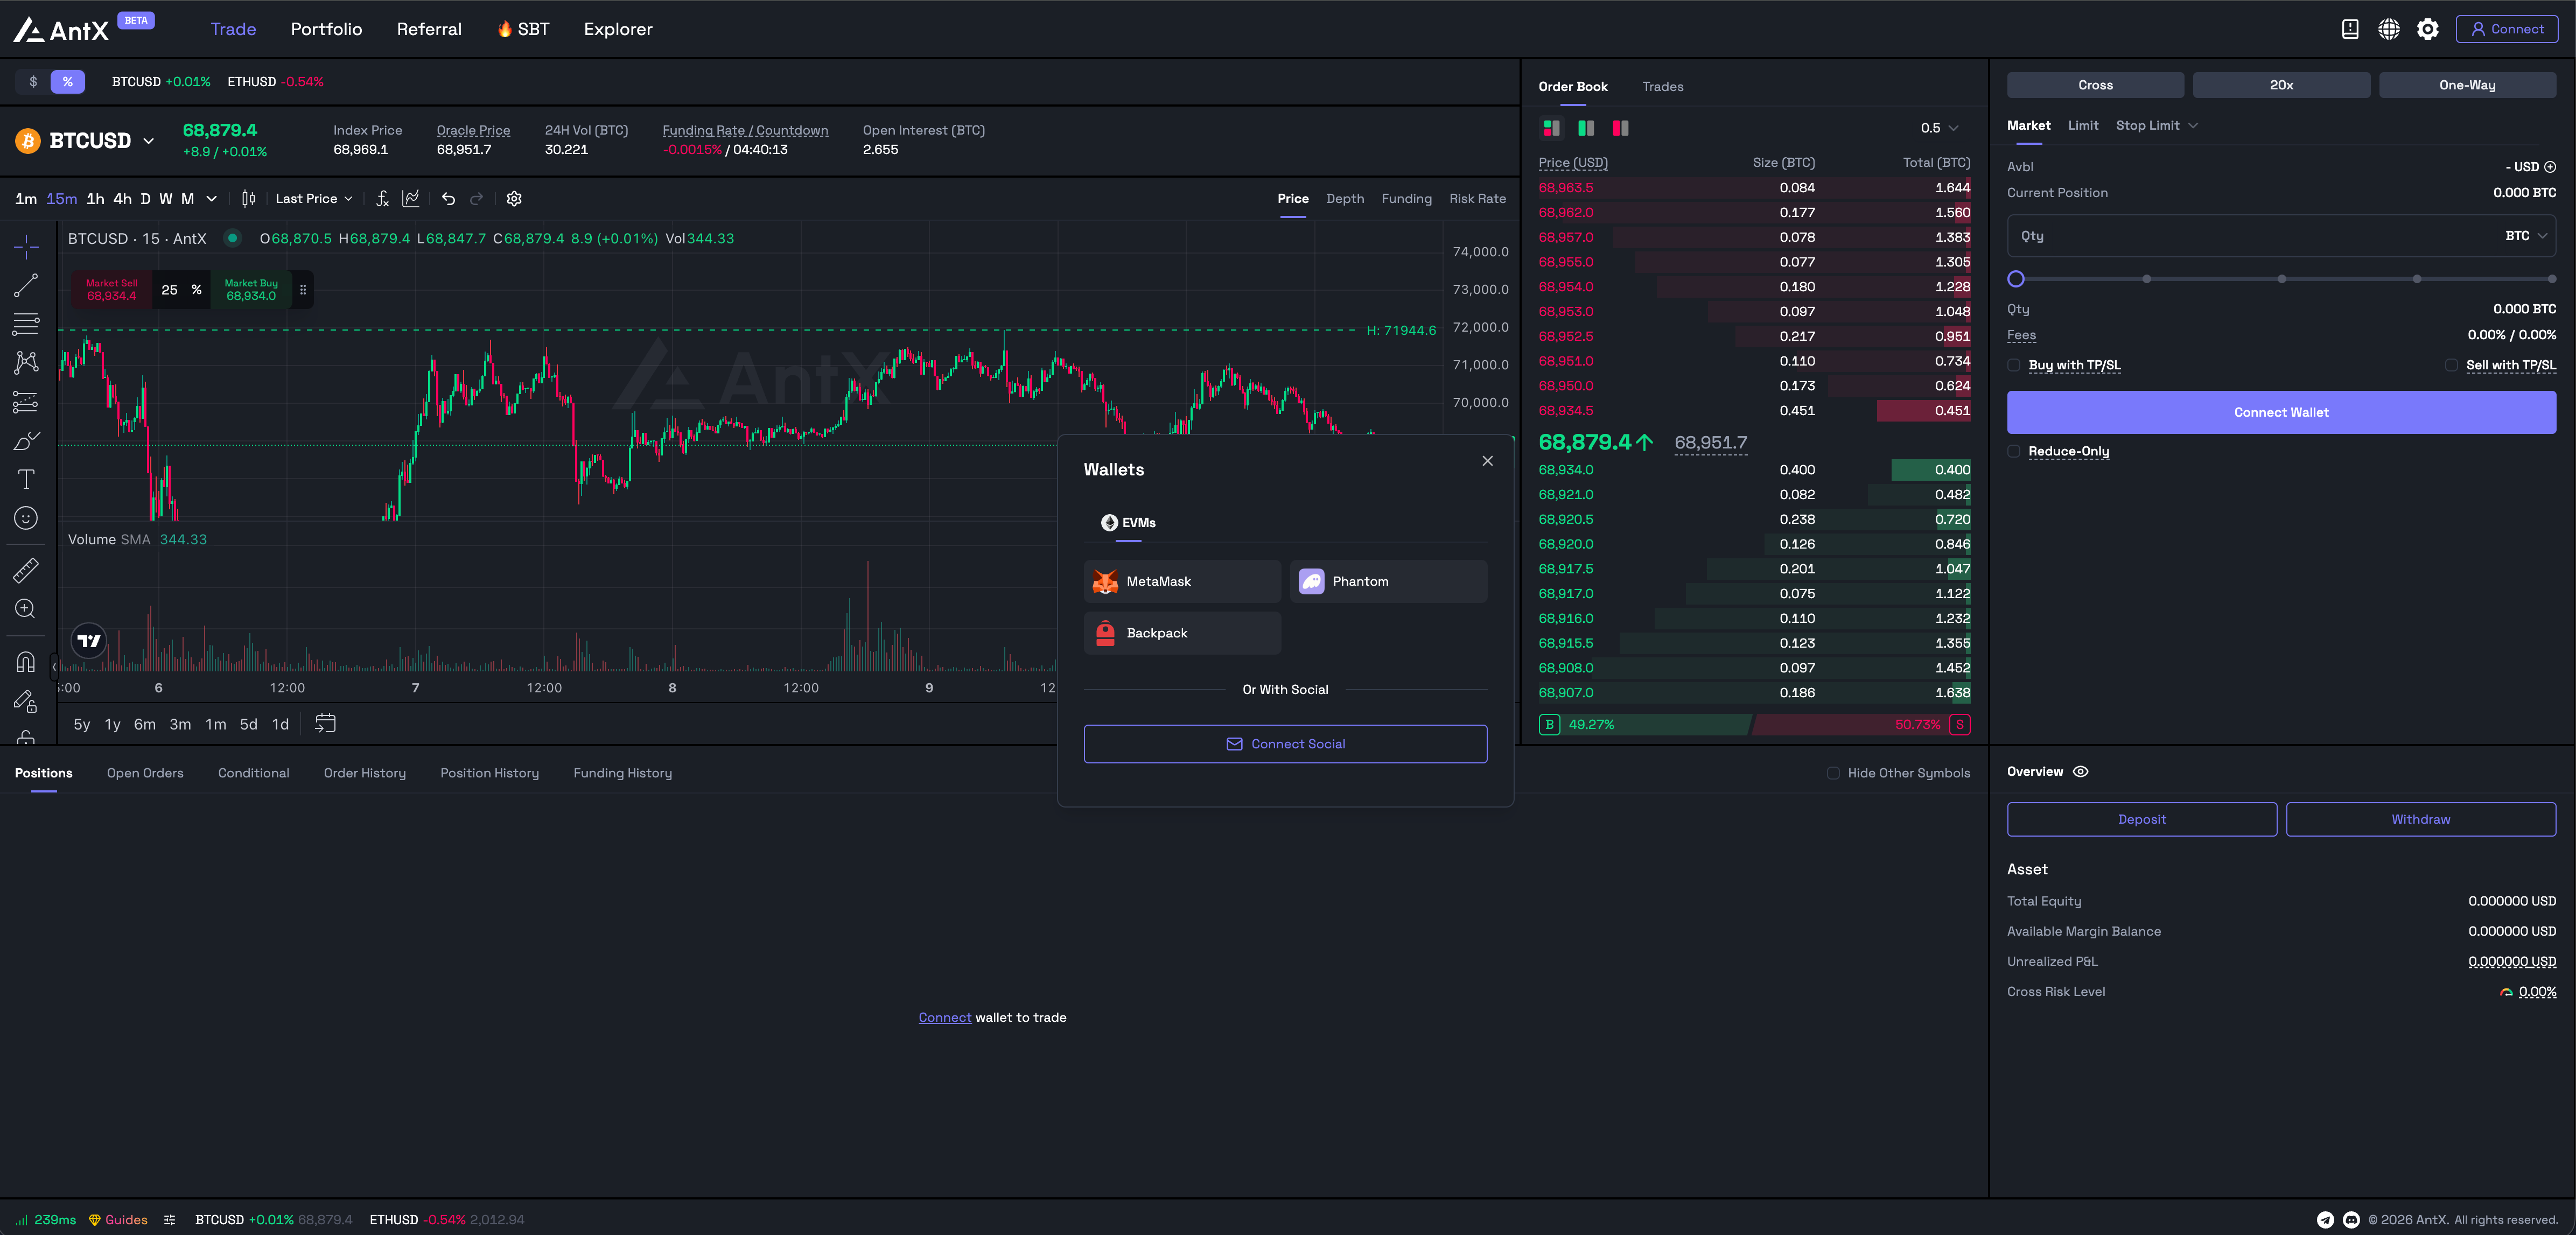The image size is (2576, 1235).
Task: Choose MetaMask wallet option
Action: pos(1181,581)
